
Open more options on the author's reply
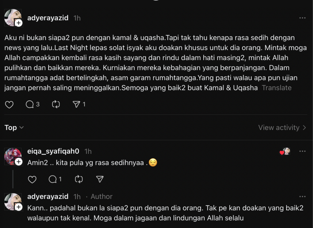coord(302,197)
